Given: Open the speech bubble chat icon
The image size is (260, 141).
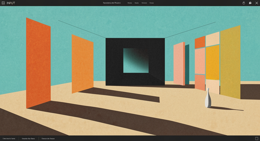Looking at the screenshot, I should click(250, 3).
